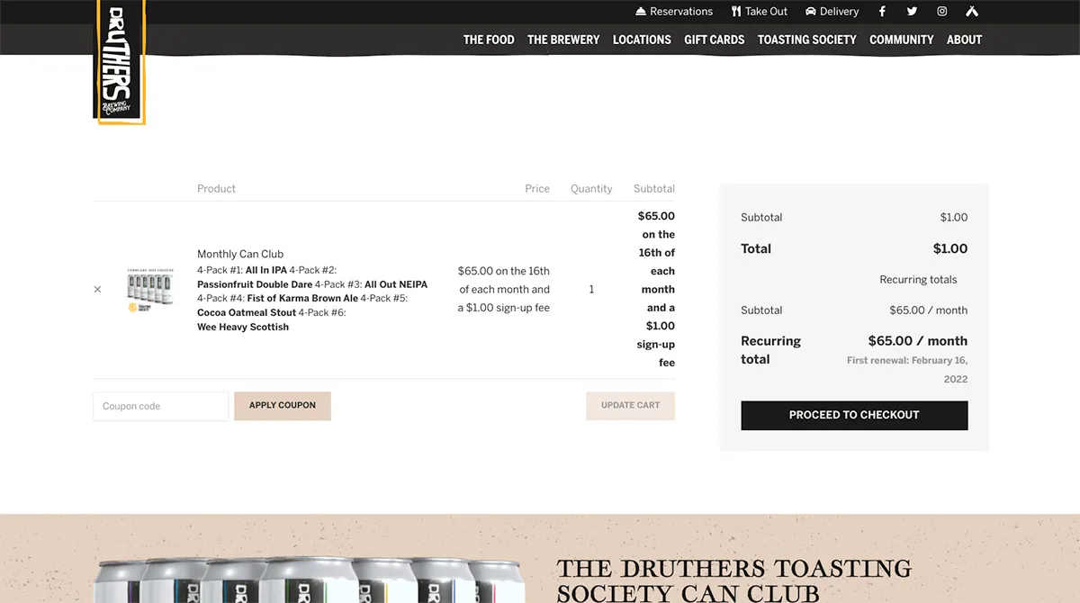Click the Apply Coupon button

(x=283, y=406)
